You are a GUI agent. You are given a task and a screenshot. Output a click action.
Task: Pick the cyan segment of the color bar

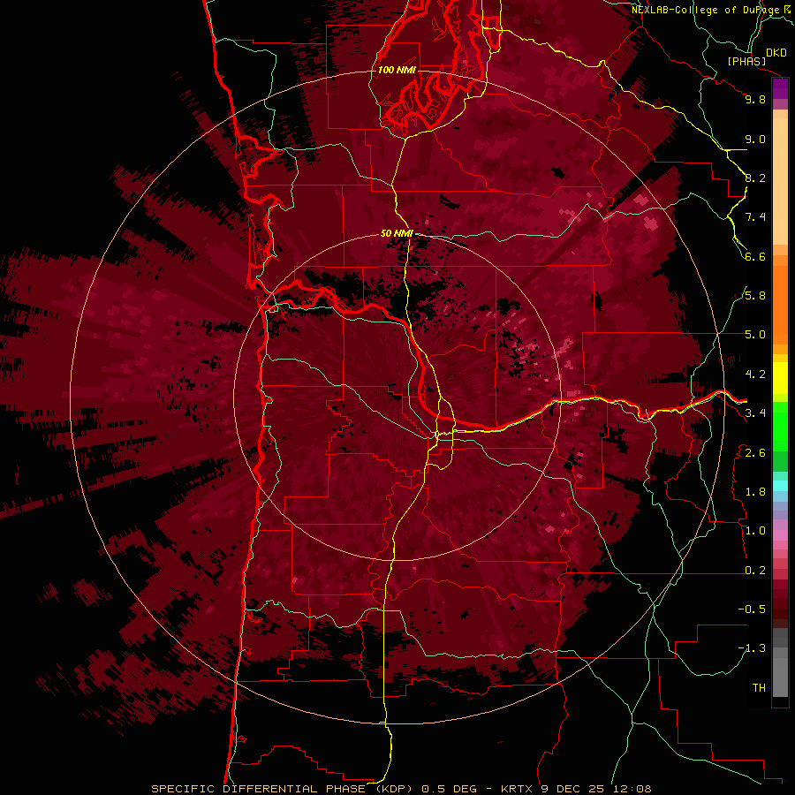(x=780, y=486)
